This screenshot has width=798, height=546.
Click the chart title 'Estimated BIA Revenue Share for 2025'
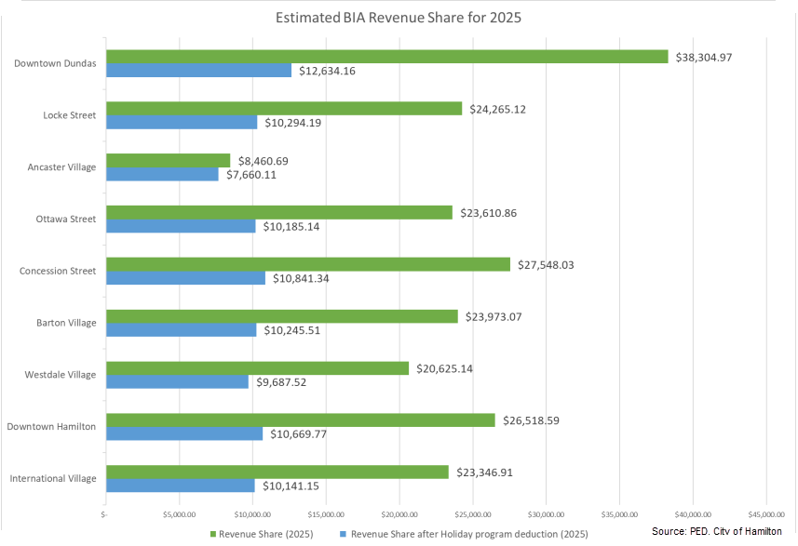[399, 18]
